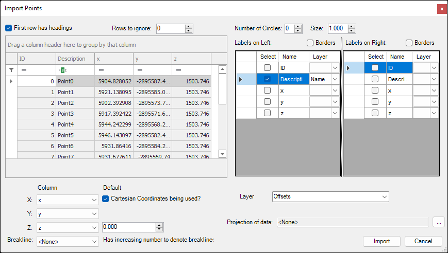Image resolution: width=448 pixels, height=253 pixels.
Task: Click the filter funnel icon in grid
Action: [x=11, y=69]
